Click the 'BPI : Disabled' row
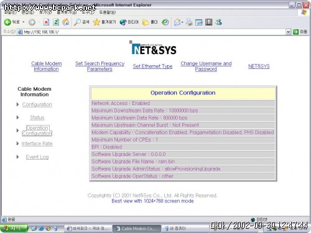 click(183, 147)
